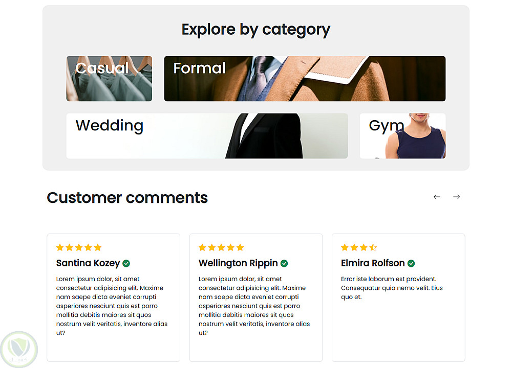Browse the Wedding category tile

207,136
